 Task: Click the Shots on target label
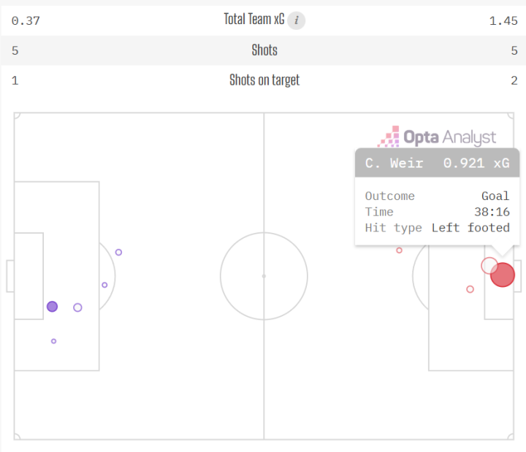pyautogui.click(x=264, y=80)
